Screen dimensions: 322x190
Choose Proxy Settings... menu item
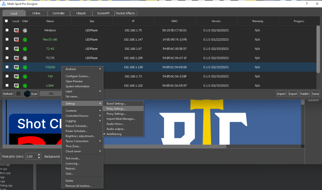pyautogui.click(x=123, y=114)
